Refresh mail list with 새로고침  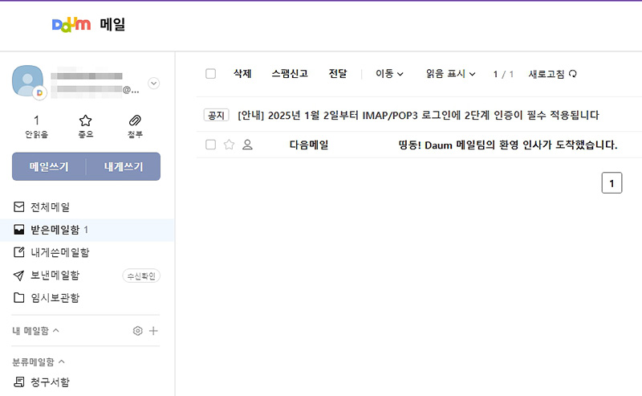pos(552,74)
